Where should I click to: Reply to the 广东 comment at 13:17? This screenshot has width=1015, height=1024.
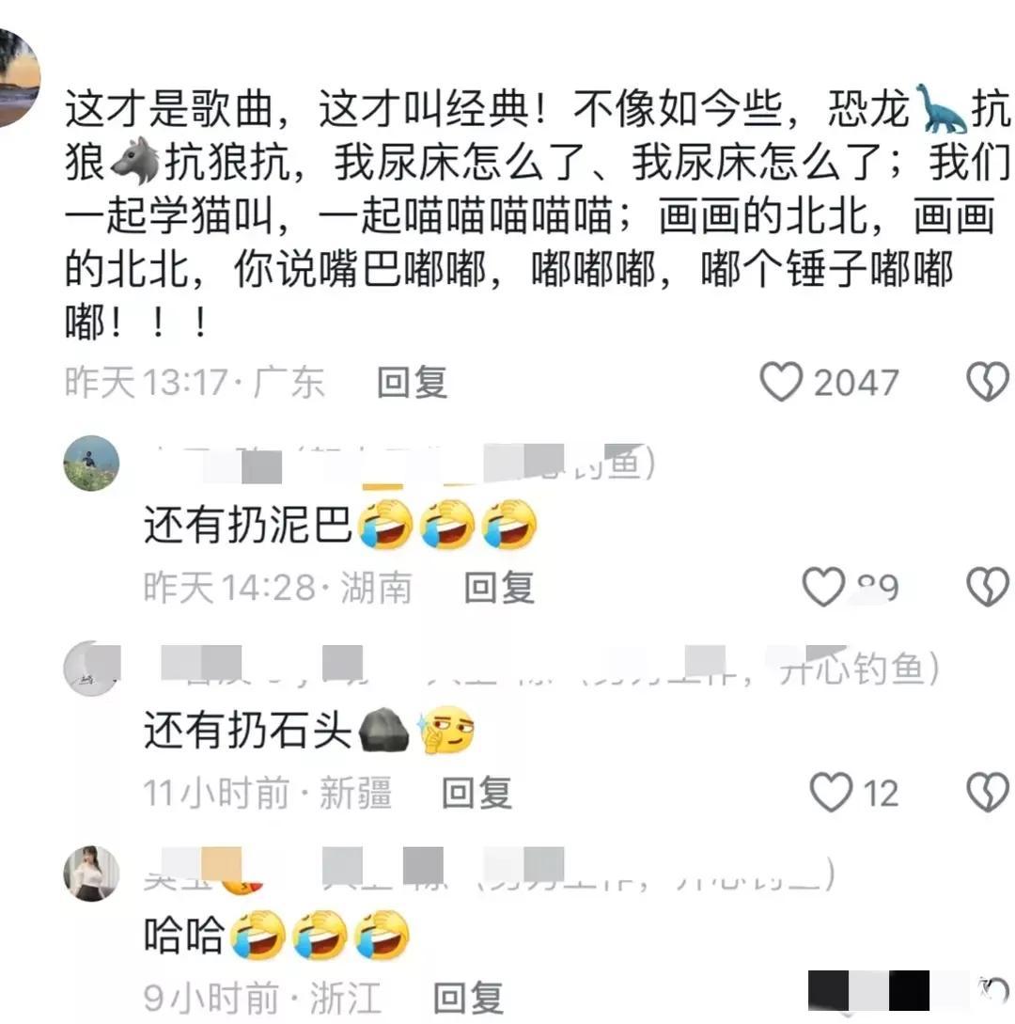[412, 382]
